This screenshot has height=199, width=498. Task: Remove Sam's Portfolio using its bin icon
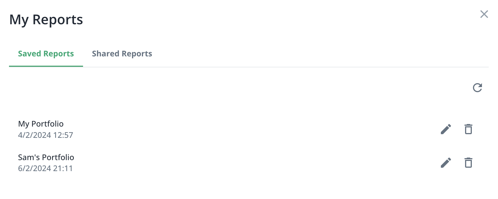(468, 163)
